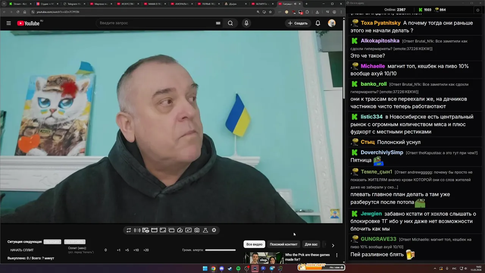Show more filter chips with right chevron
The height and width of the screenshot is (273, 485).
(333, 245)
